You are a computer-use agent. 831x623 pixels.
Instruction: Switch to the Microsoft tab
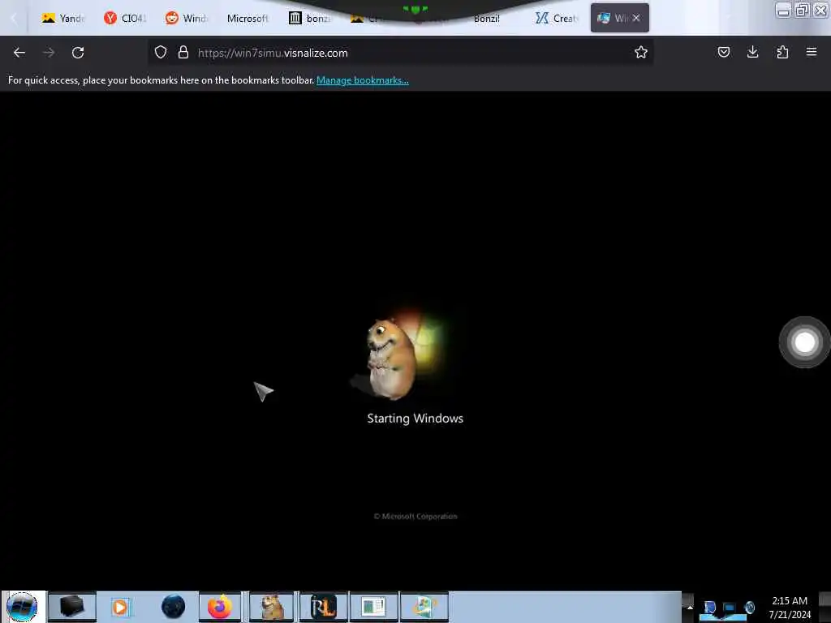(x=248, y=19)
